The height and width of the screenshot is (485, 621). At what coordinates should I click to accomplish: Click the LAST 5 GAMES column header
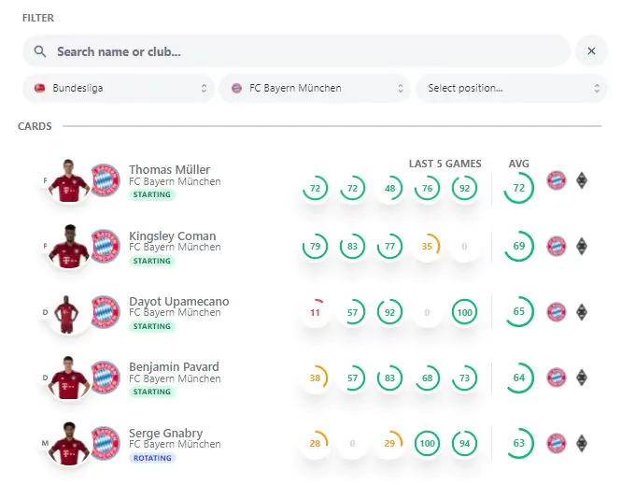[445, 164]
